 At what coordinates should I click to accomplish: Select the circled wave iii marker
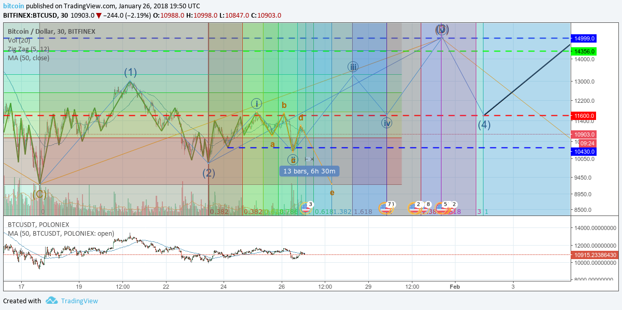pyautogui.click(x=353, y=66)
